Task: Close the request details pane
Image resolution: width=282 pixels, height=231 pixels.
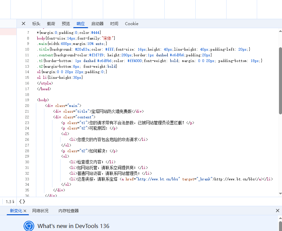Action: (24, 23)
